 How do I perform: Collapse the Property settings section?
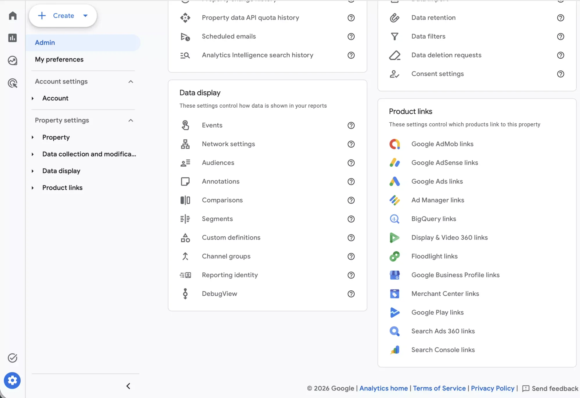click(x=131, y=120)
